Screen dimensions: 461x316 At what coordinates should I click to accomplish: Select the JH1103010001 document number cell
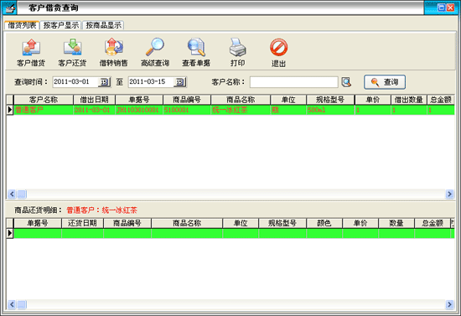(x=139, y=110)
